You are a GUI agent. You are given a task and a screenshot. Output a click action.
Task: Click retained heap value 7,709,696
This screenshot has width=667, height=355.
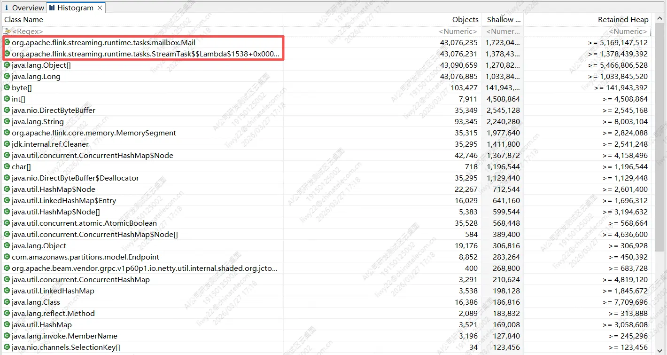point(626,302)
